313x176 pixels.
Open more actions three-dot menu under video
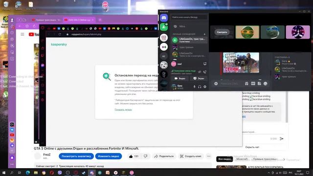click(209, 156)
